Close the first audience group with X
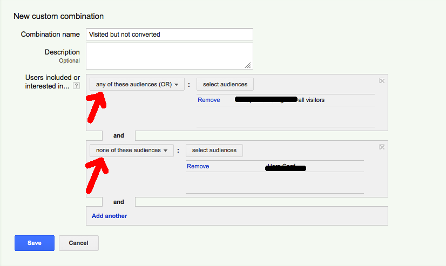Image resolution: width=446 pixels, height=266 pixels. pos(382,80)
